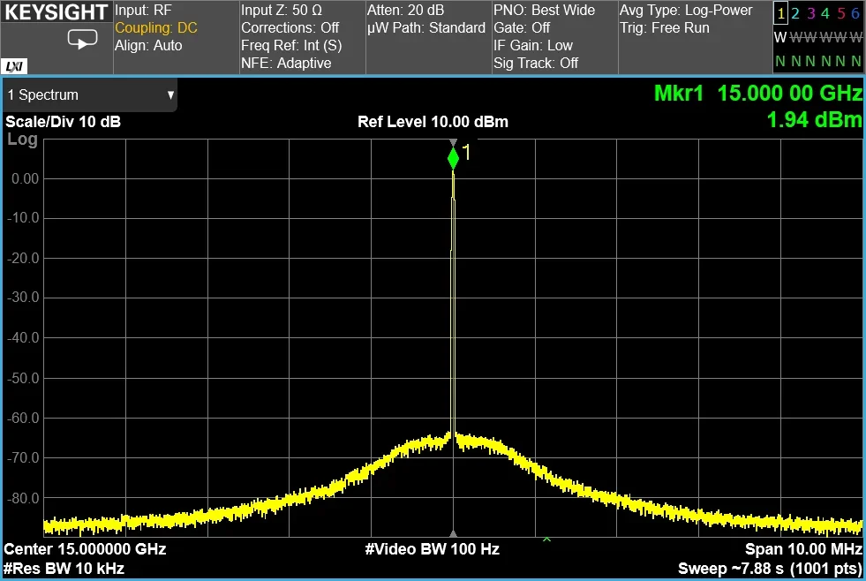Click the screen-share arrow icon under KEYSIGHT
Viewport: 866px width, 581px height.
(82, 39)
